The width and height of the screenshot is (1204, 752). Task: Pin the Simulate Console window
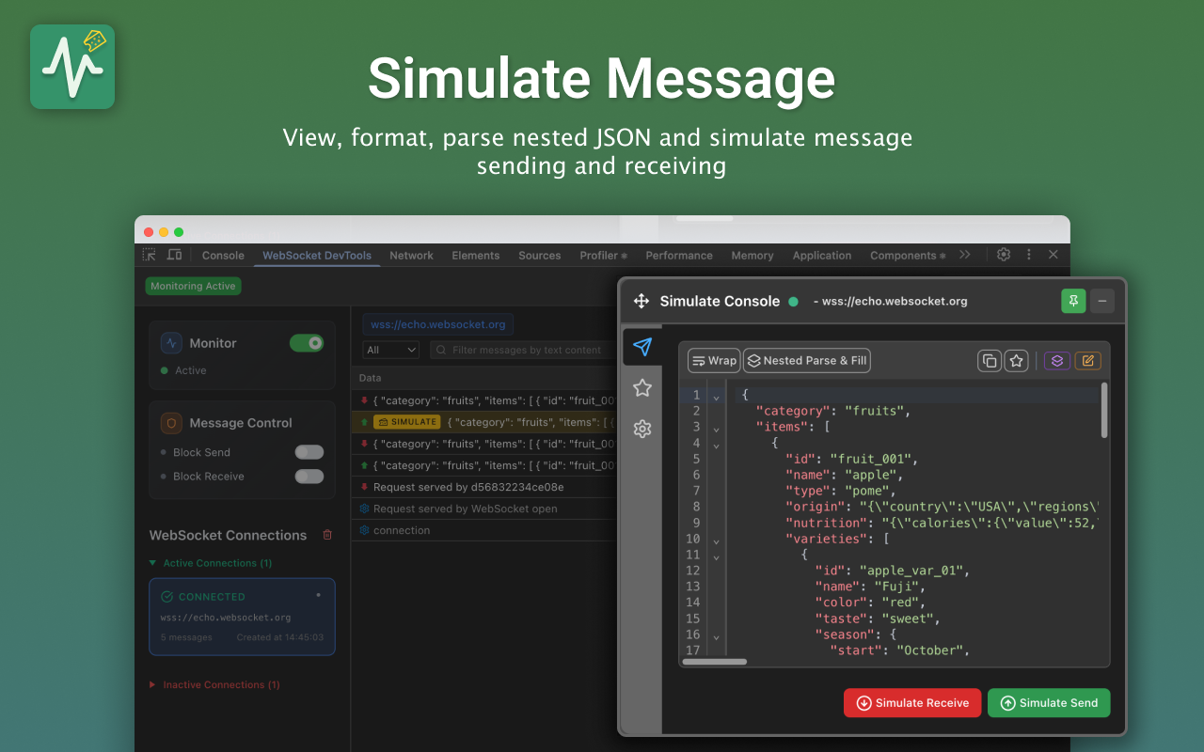(1073, 301)
